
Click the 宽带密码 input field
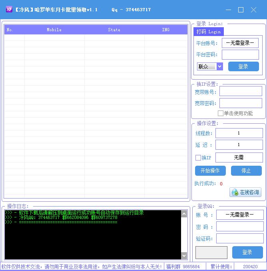[241, 103]
